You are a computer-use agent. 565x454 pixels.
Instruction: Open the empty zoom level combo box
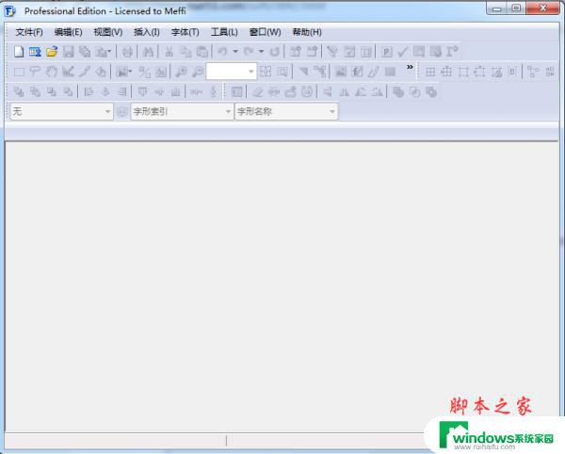[231, 72]
